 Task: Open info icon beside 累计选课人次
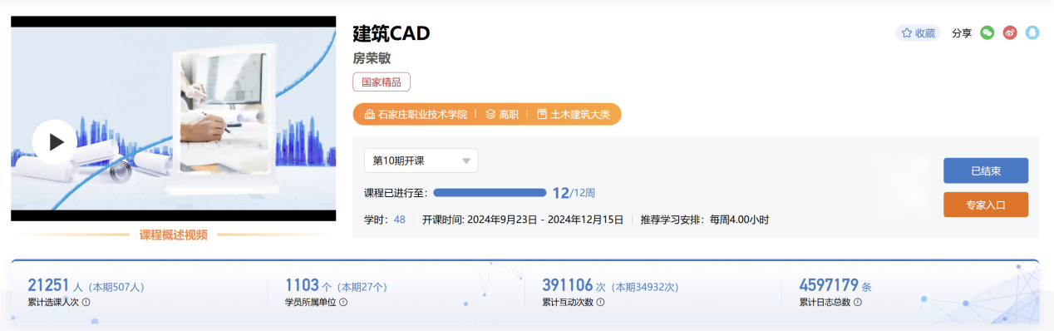86,302
